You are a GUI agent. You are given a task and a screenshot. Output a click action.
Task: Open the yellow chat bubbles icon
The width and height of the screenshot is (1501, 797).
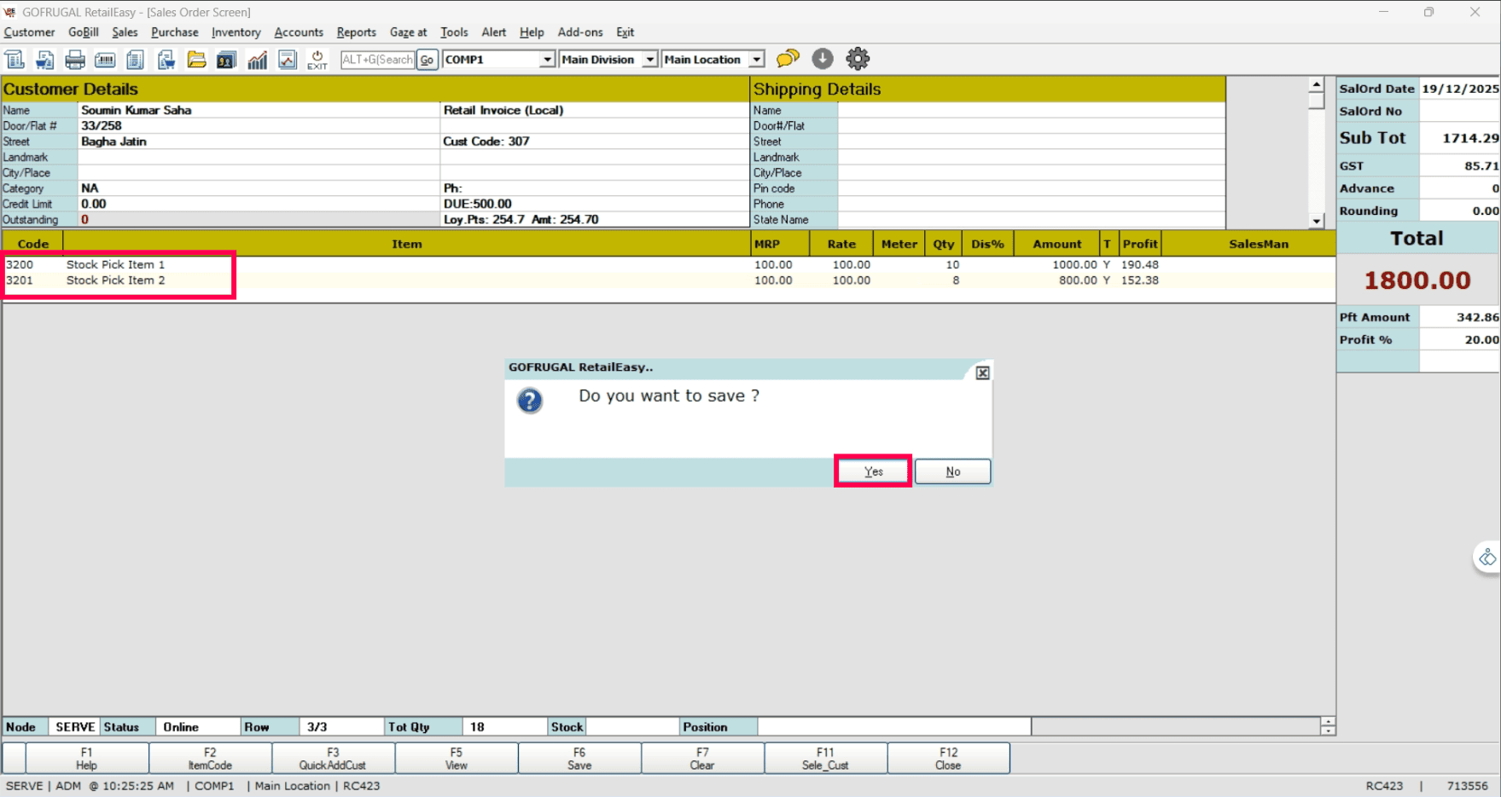coord(788,59)
